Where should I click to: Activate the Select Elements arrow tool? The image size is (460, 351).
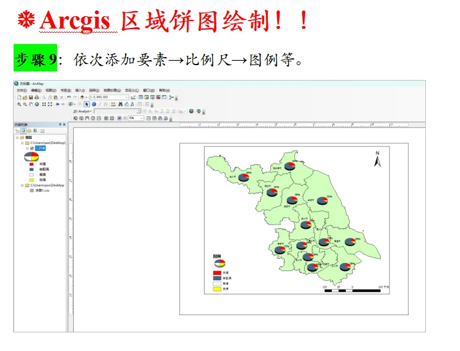point(87,104)
